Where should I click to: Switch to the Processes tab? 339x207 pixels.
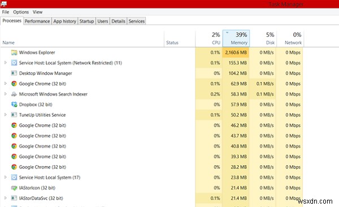click(x=12, y=21)
